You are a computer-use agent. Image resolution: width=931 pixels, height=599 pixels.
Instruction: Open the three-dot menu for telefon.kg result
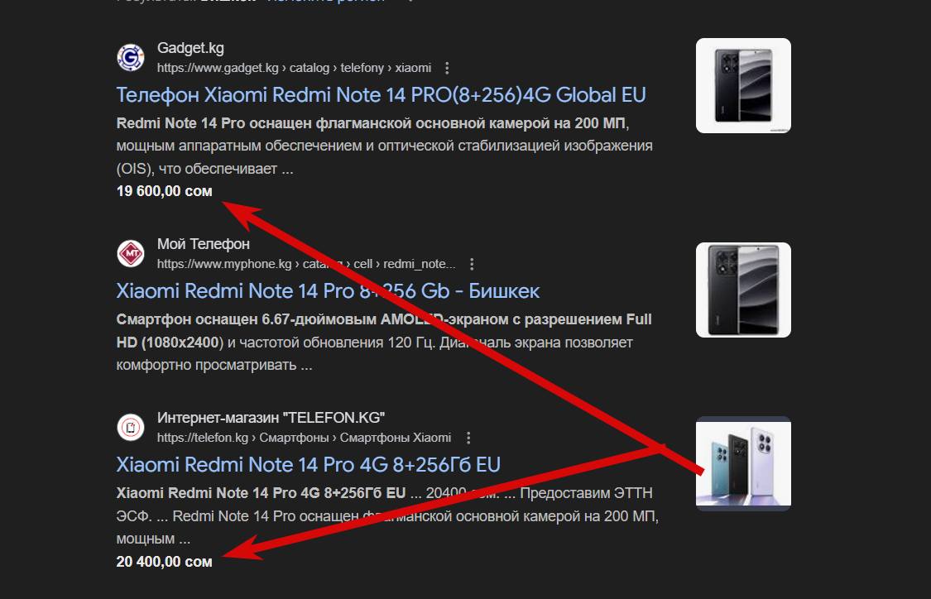click(x=468, y=438)
